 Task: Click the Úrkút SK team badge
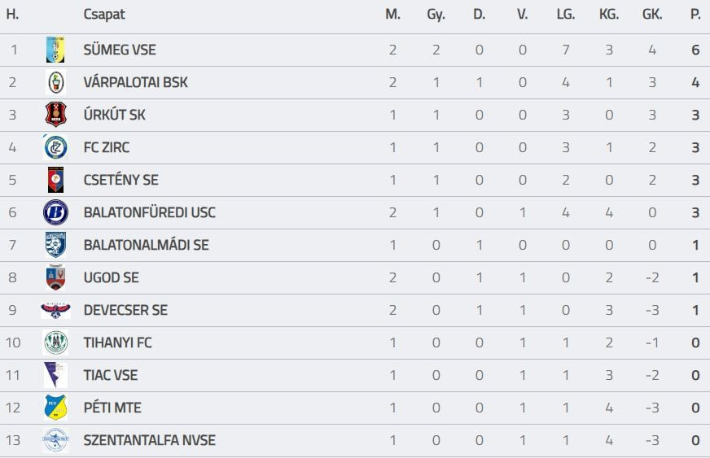tap(55, 115)
